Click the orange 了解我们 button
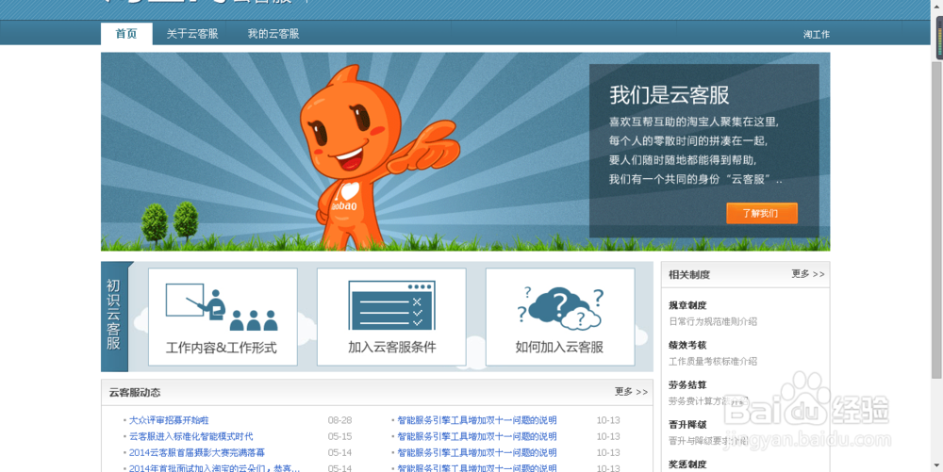 761,213
